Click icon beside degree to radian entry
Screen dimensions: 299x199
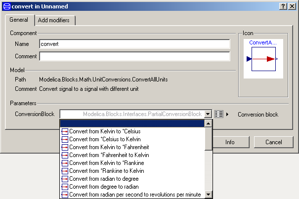(64, 187)
